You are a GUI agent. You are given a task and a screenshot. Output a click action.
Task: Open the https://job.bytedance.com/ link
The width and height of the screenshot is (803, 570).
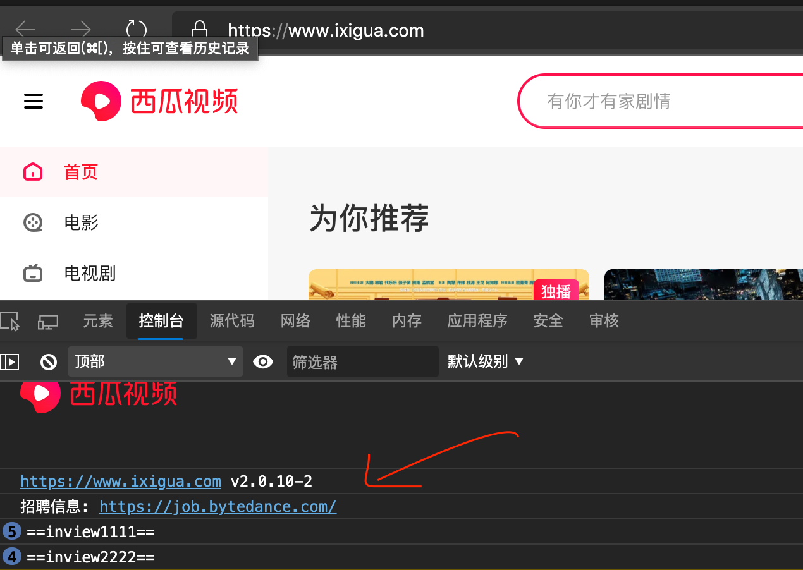[218, 507]
